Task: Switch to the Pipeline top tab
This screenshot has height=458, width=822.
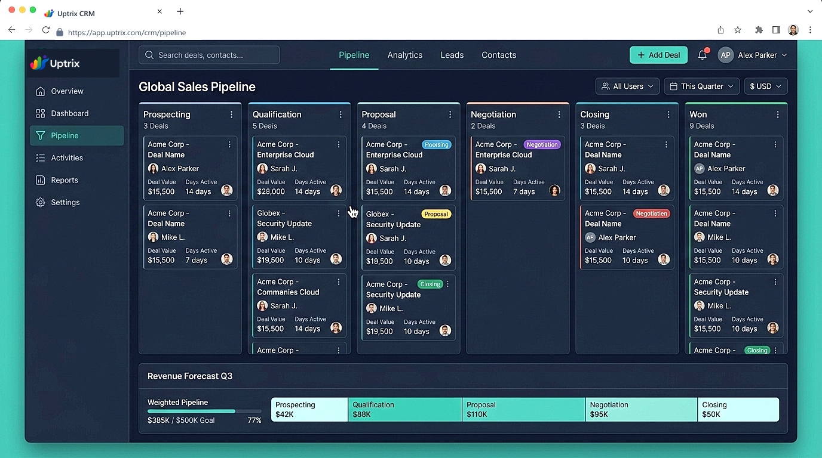Action: click(x=354, y=55)
